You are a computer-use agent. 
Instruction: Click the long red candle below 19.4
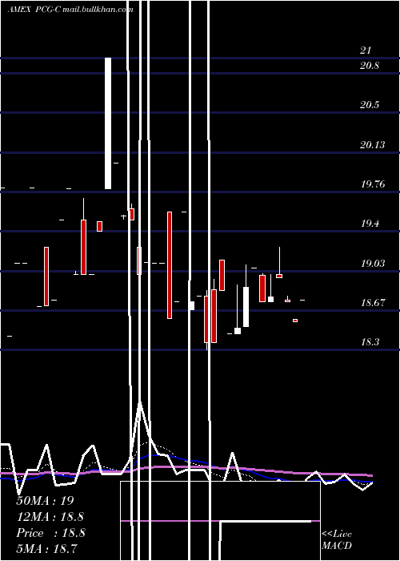[x=170, y=265]
